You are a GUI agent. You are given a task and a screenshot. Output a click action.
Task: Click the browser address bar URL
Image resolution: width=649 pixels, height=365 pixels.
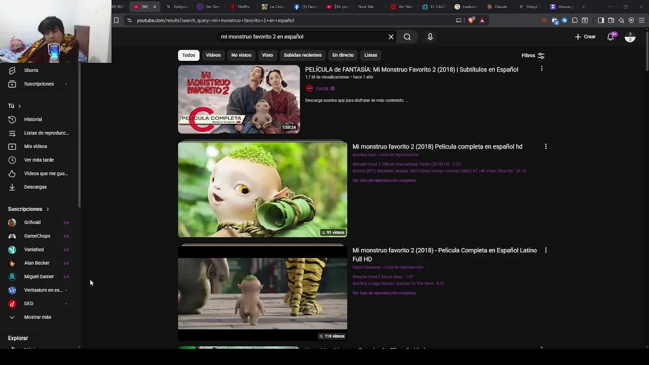tap(215, 20)
